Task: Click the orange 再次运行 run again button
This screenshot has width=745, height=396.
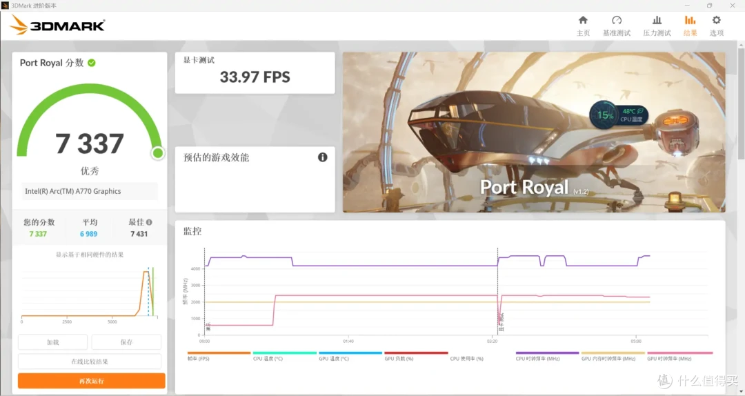Action: click(x=91, y=381)
